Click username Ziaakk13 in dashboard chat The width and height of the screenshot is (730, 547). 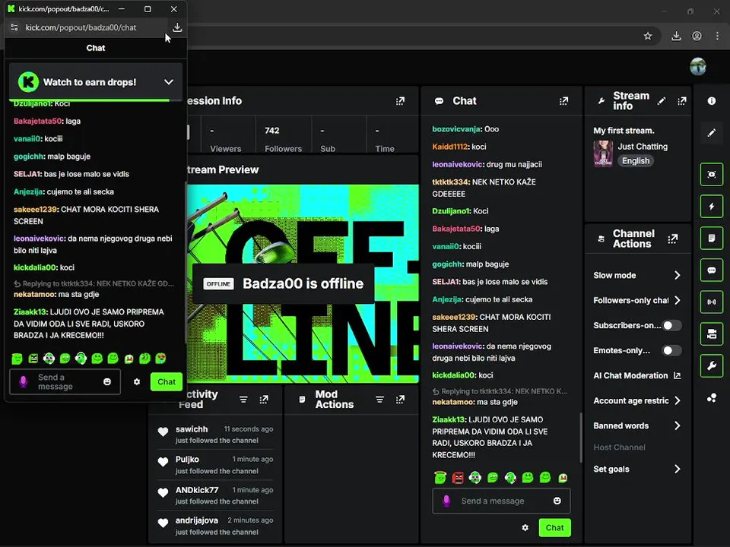click(x=449, y=419)
